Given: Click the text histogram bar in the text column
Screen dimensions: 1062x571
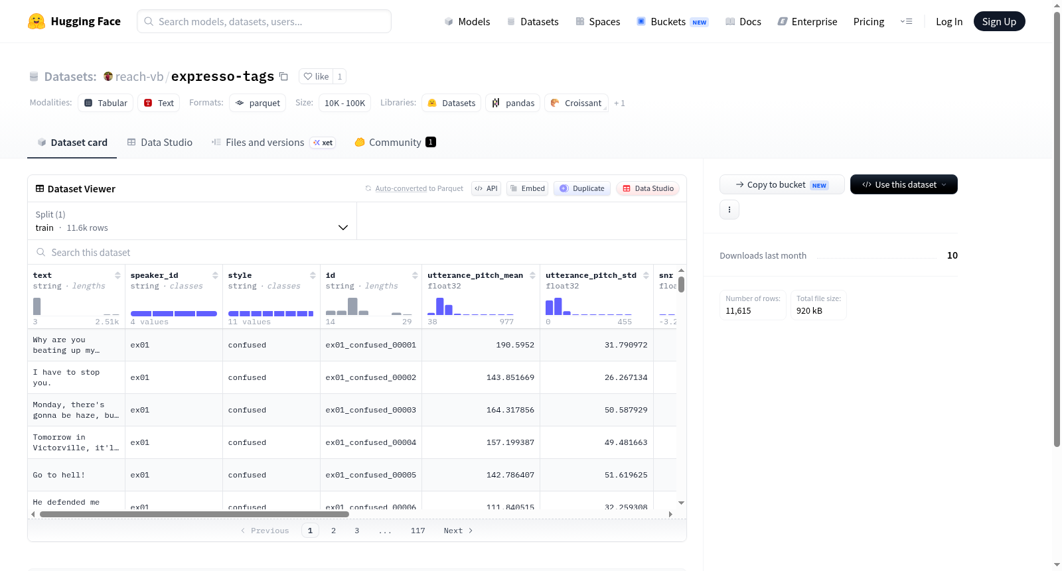Looking at the screenshot, I should [x=37, y=306].
